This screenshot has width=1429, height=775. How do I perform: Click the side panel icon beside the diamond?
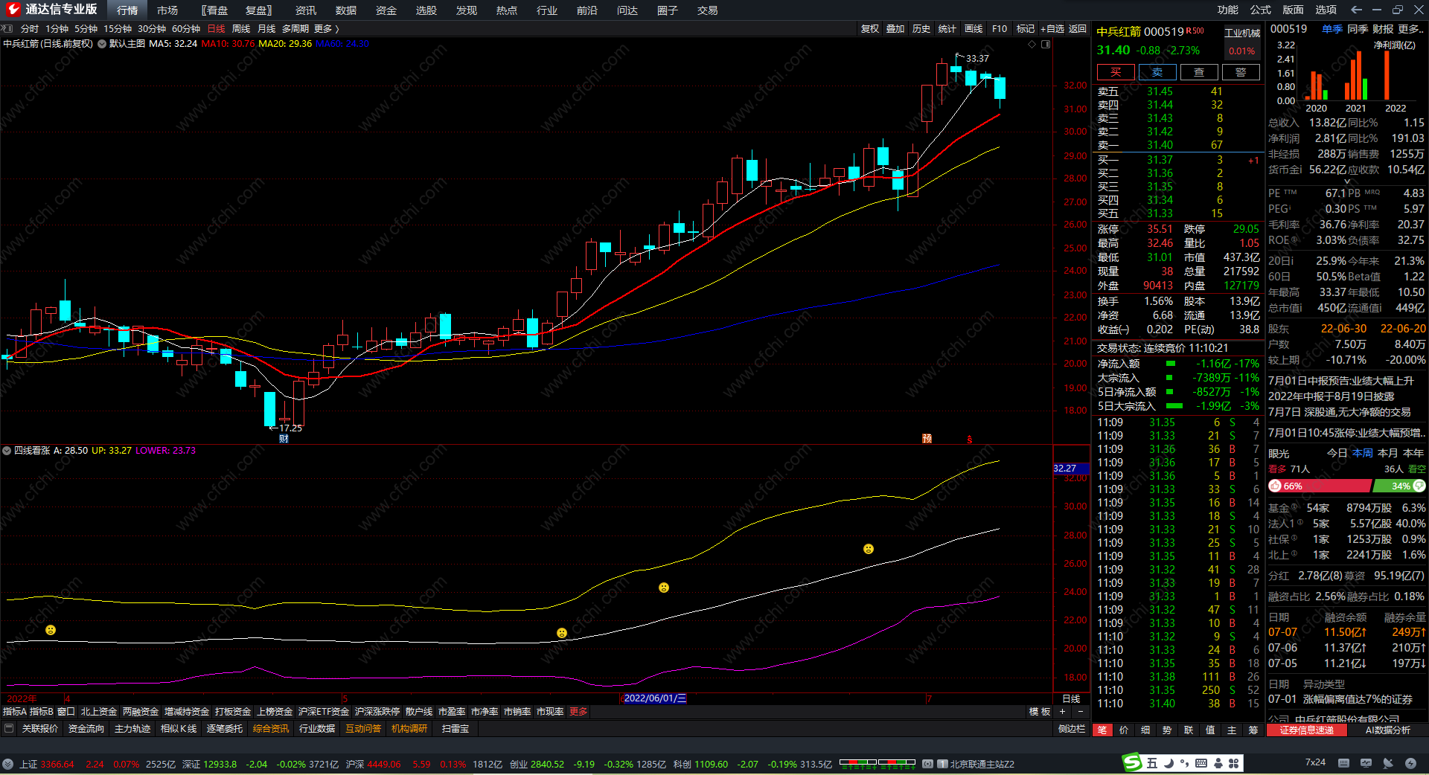tap(1046, 45)
